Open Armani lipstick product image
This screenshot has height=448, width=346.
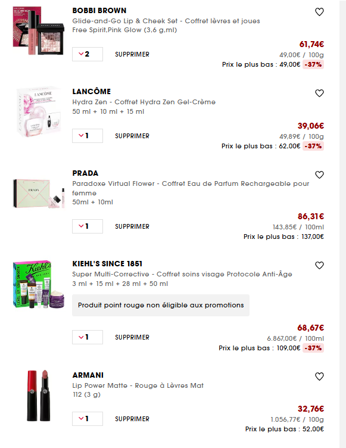pos(39,396)
